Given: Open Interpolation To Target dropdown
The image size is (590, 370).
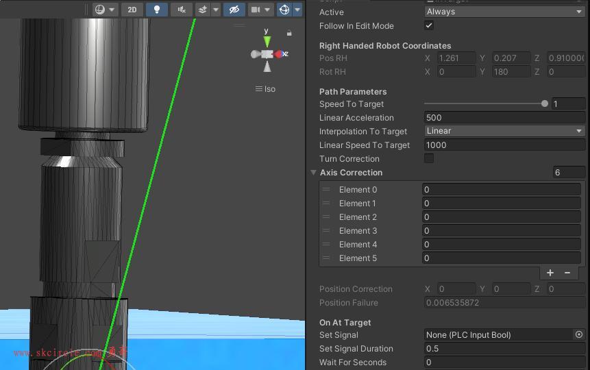Looking at the screenshot, I should pyautogui.click(x=504, y=131).
